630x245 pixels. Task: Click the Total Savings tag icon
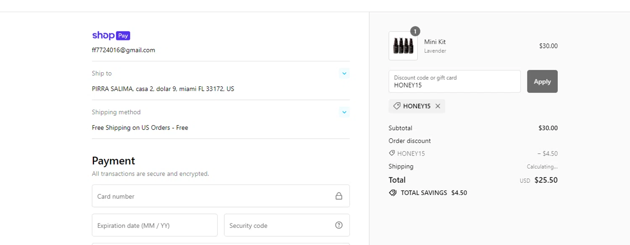click(x=393, y=193)
